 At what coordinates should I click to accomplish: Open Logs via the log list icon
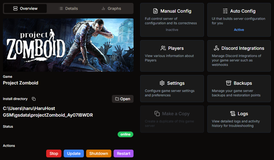click(x=233, y=113)
